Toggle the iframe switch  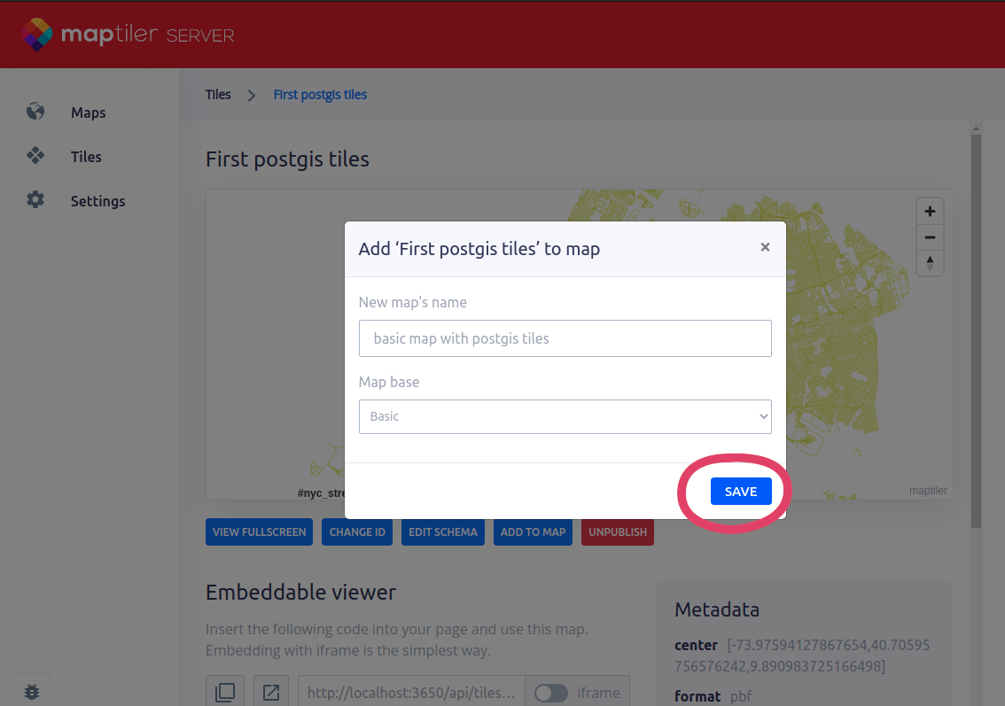[551, 693]
